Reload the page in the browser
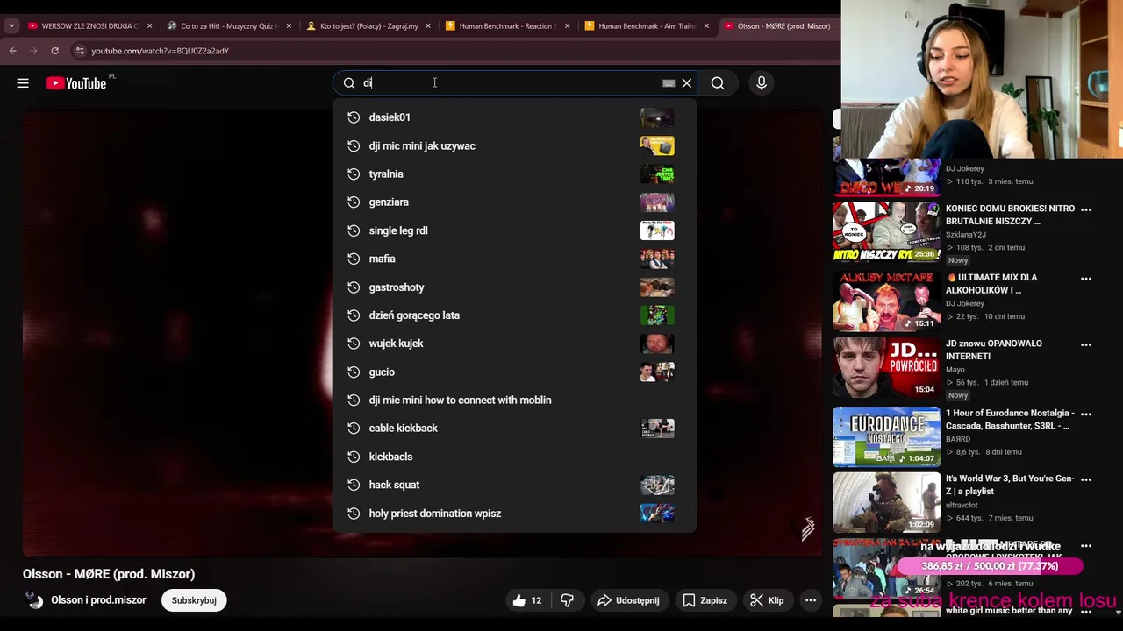Screen dimensions: 1123x631 point(54,51)
